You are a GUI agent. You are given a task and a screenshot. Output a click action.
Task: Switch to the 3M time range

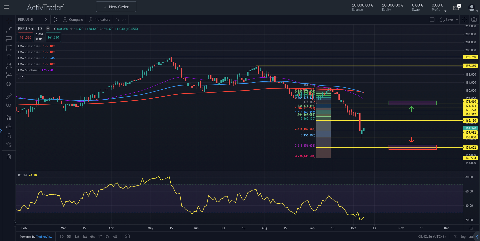85,236
